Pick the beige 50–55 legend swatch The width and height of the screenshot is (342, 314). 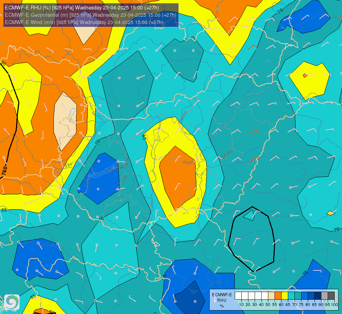coord(271,296)
